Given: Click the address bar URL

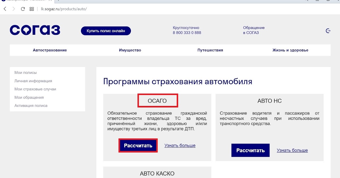Looking at the screenshot, I should pos(64,9).
